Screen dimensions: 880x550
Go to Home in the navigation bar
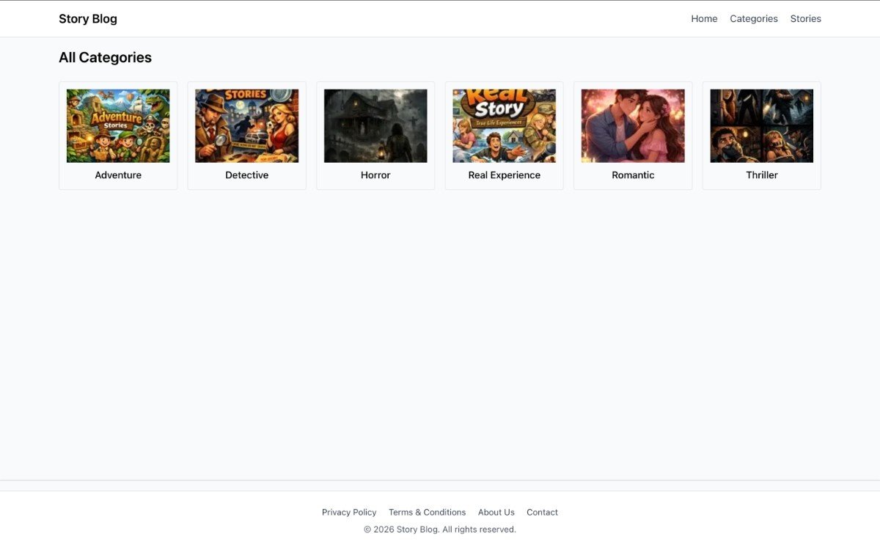[704, 19]
